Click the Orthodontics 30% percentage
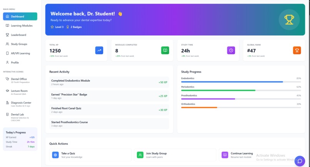Screen dimensions: 310x167 coord(298,104)
